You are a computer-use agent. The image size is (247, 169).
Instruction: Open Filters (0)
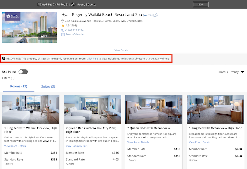(8, 78)
